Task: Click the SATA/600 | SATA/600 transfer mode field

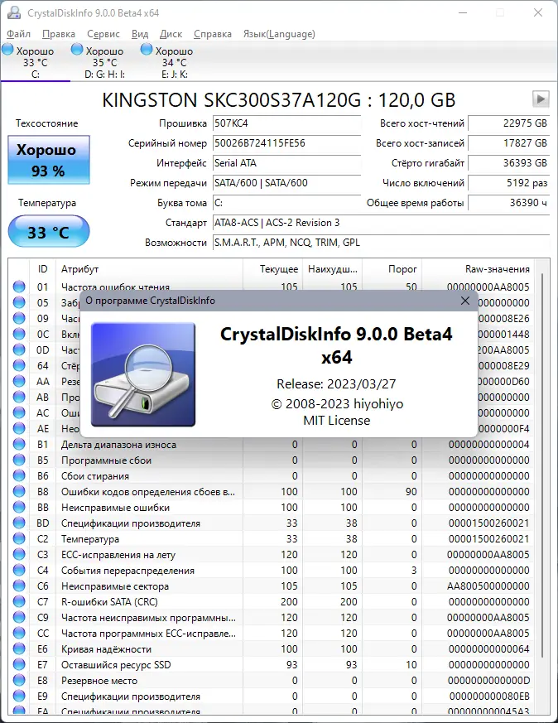Action: point(286,183)
